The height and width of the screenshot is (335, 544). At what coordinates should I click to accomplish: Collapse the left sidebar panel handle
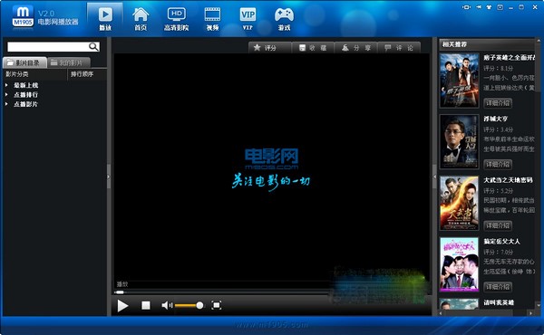[x=109, y=177]
